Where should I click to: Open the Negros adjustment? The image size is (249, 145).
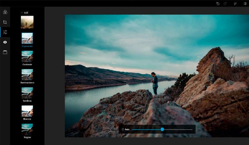[x=27, y=129]
